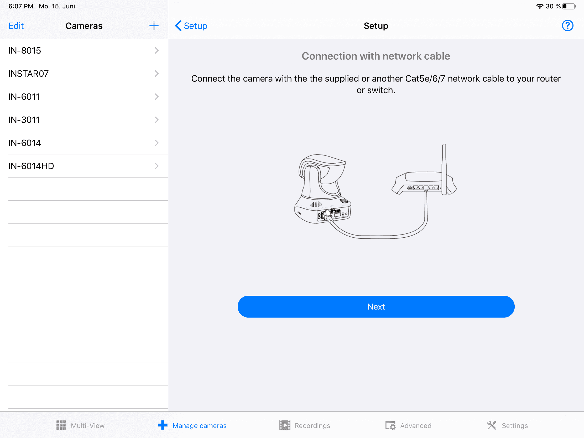Image resolution: width=584 pixels, height=438 pixels.
Task: Tap the blue Manage cameras plus icon
Action: (163, 425)
